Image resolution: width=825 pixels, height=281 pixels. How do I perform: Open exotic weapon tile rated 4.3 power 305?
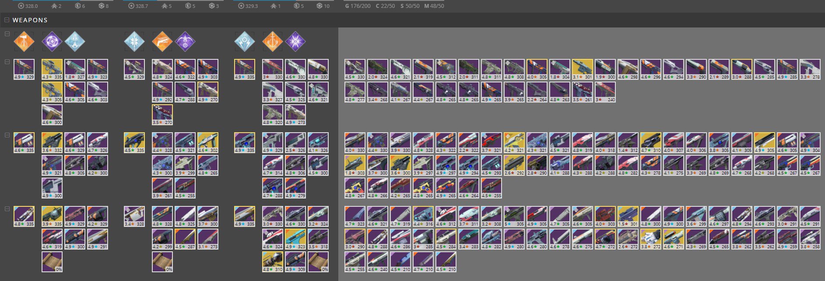pos(52,92)
